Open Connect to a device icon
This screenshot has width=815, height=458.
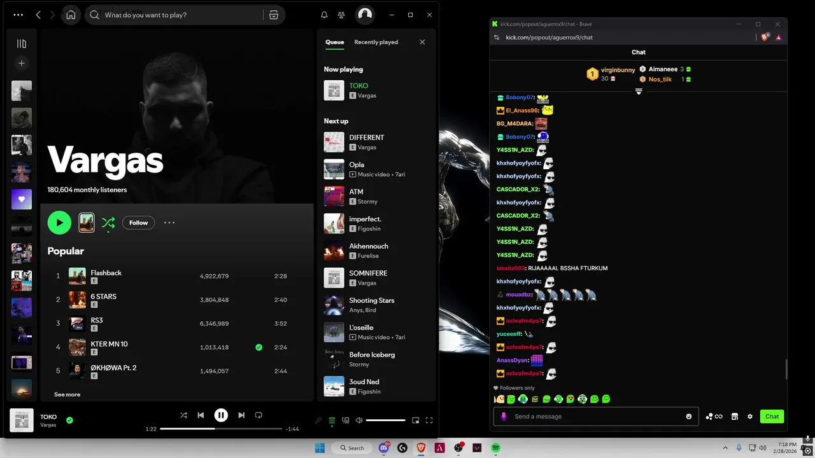346,420
